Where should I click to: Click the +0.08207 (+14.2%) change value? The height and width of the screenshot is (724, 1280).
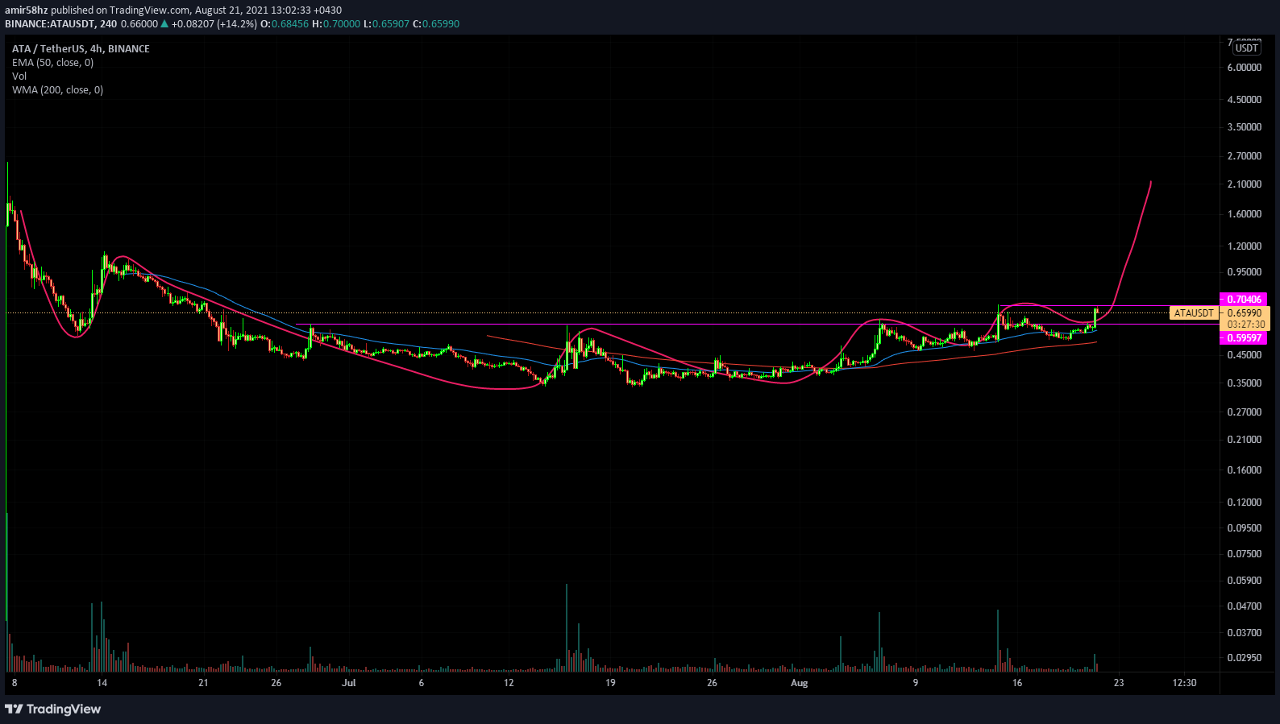tap(214, 24)
